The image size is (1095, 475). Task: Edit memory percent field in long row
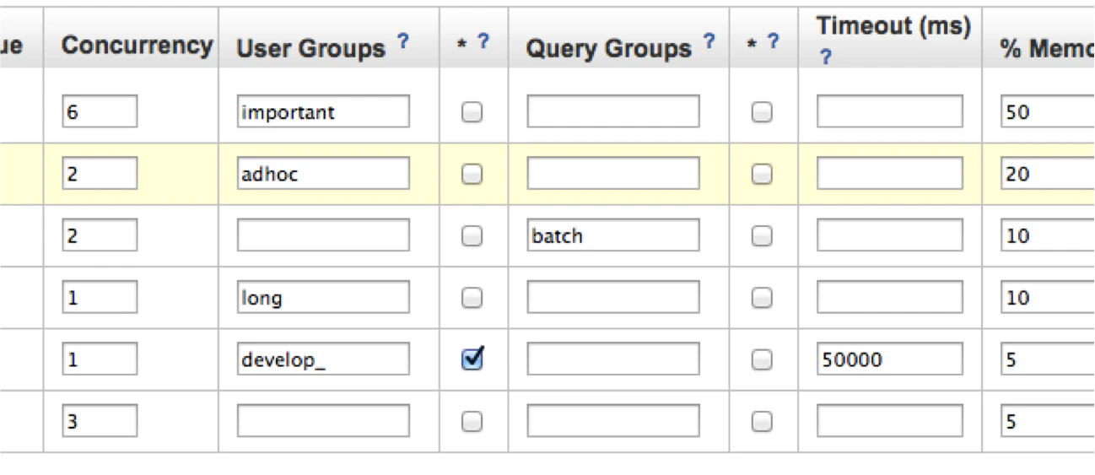pyautogui.click(x=1048, y=297)
